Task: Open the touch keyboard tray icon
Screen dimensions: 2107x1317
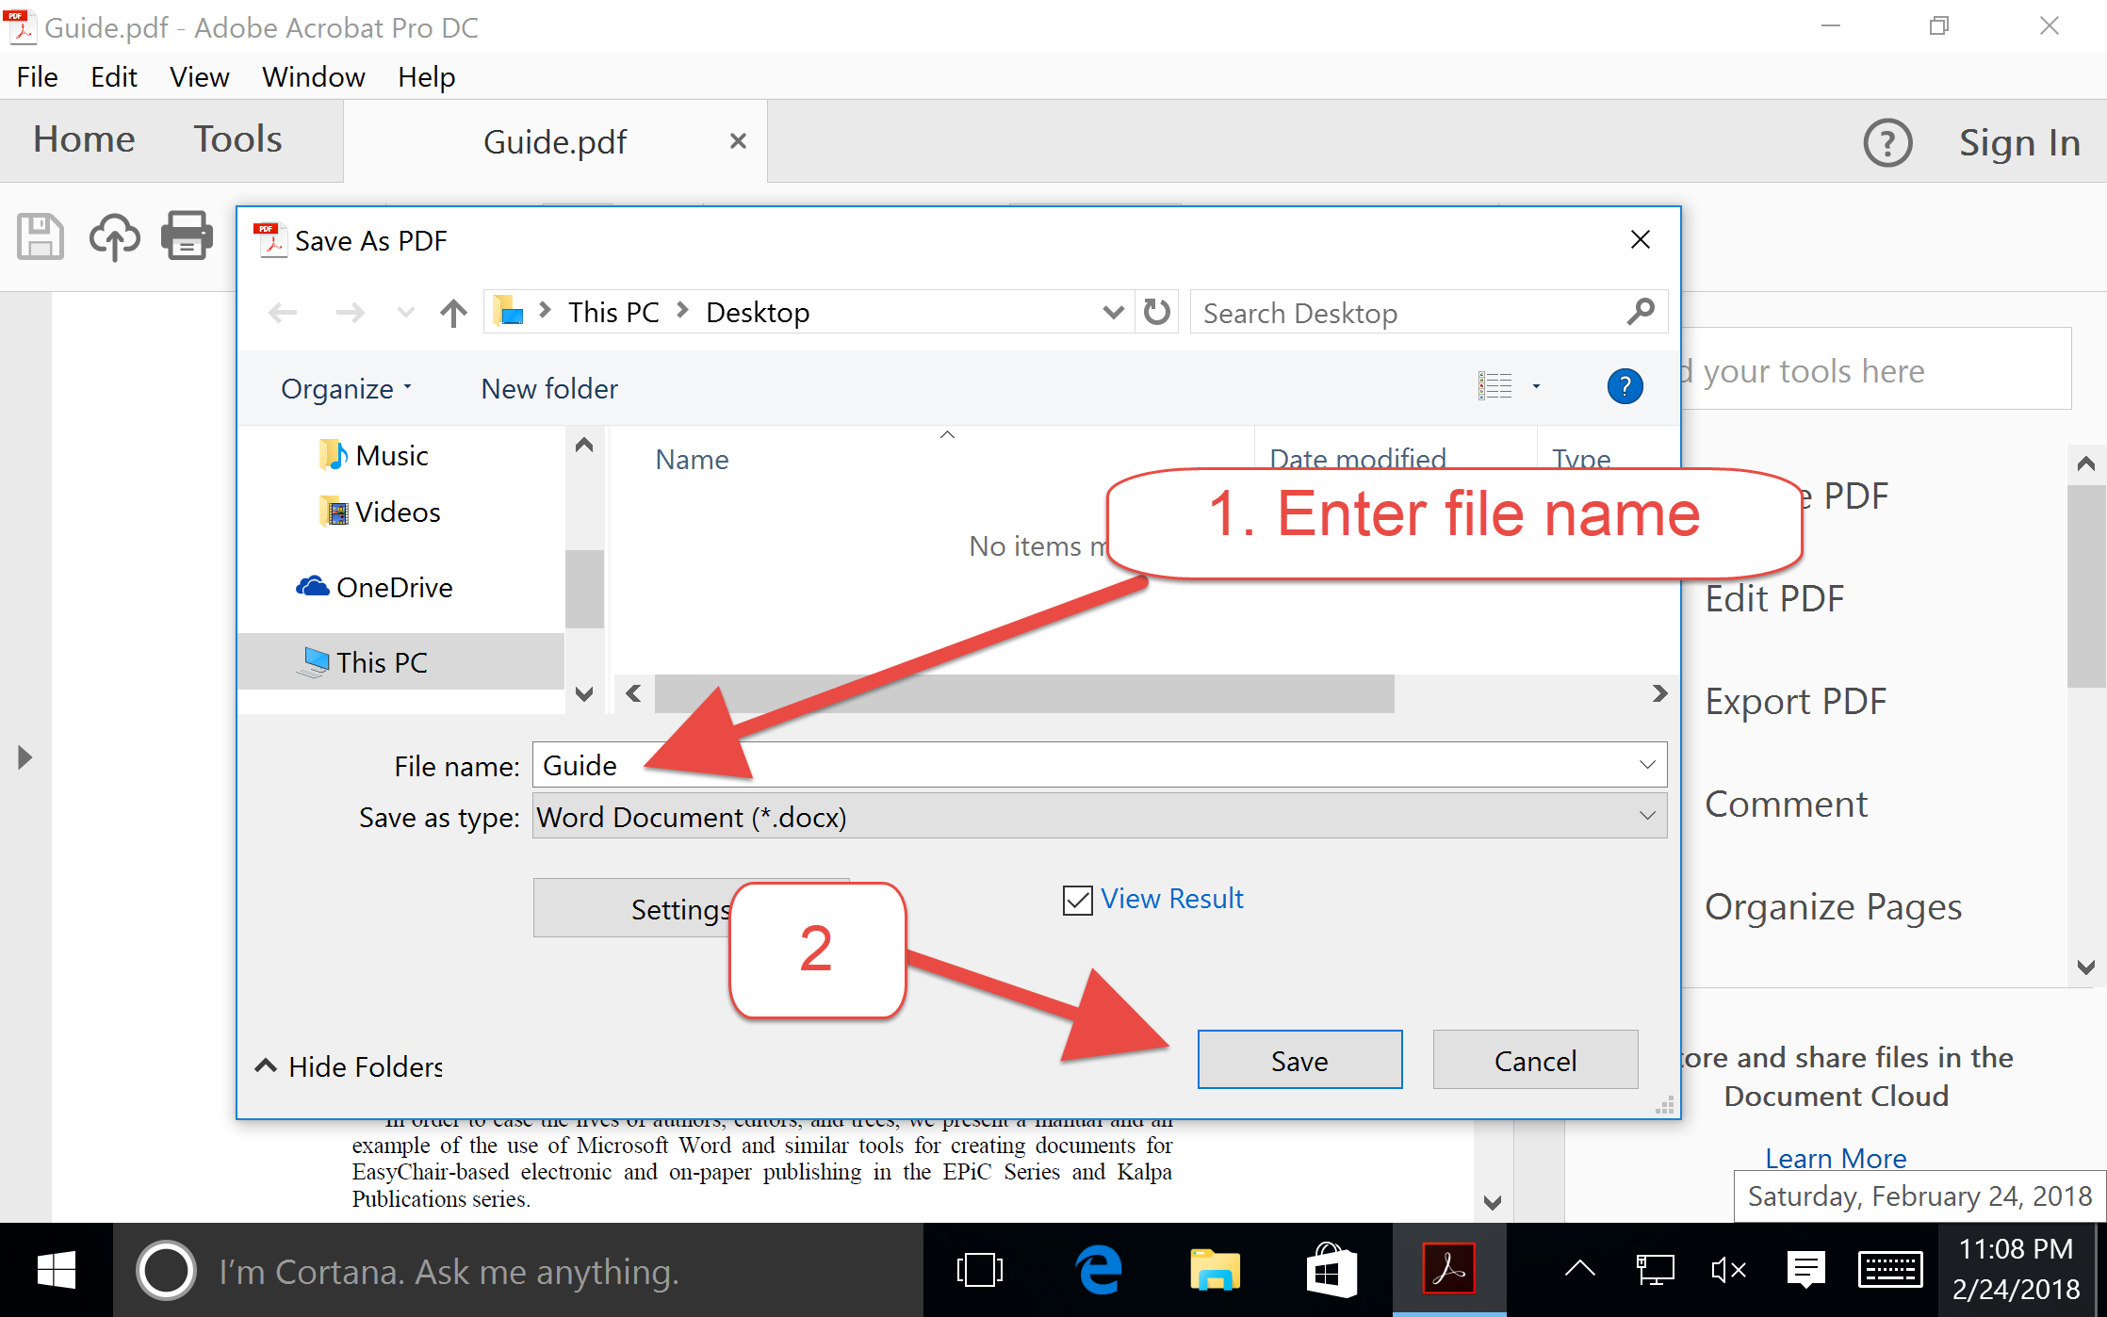Action: point(1889,1271)
